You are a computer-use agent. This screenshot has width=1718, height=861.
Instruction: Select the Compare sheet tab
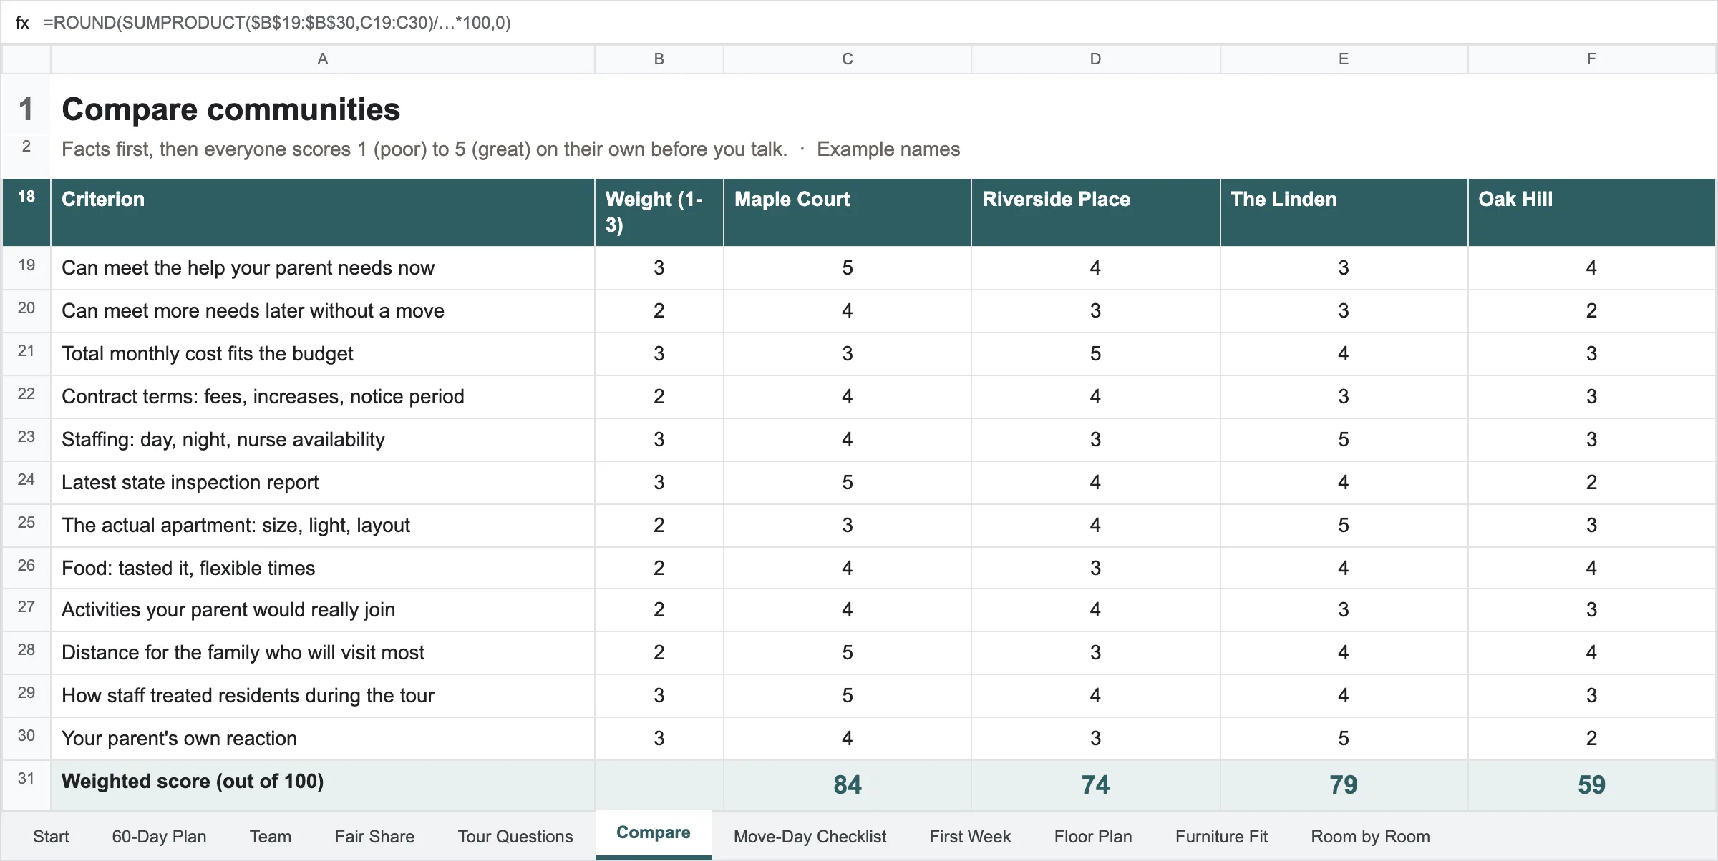tap(653, 833)
